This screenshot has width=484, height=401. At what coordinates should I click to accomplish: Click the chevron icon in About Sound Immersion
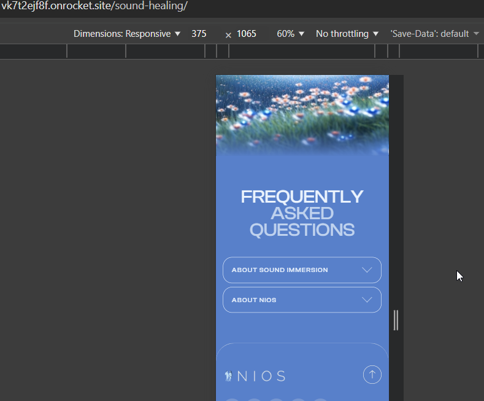(x=367, y=270)
